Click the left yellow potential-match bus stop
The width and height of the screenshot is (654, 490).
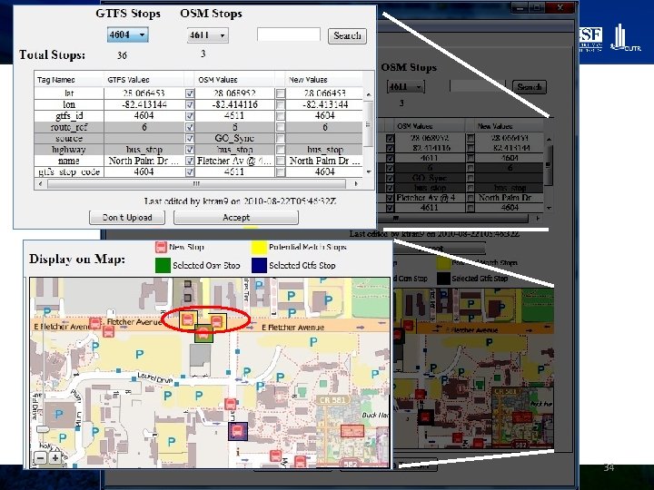[x=188, y=319]
